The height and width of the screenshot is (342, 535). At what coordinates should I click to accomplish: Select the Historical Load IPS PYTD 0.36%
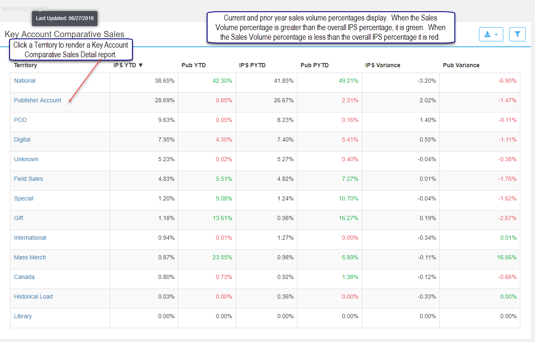[x=285, y=296]
